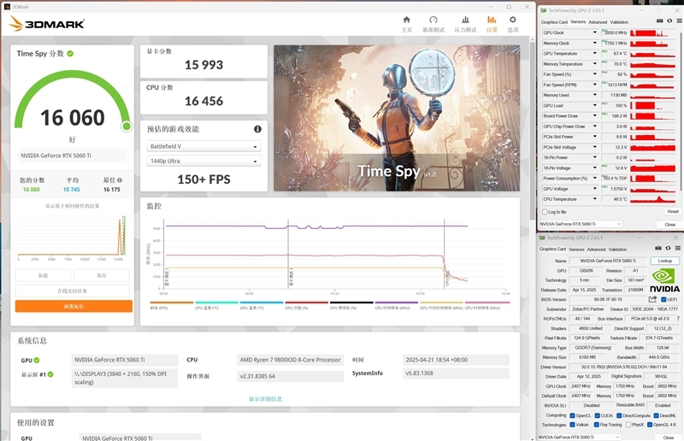Screen dimensions: 684x441
Task: Switch to Advanced tab in lower GPU-Z window
Action: pos(596,249)
